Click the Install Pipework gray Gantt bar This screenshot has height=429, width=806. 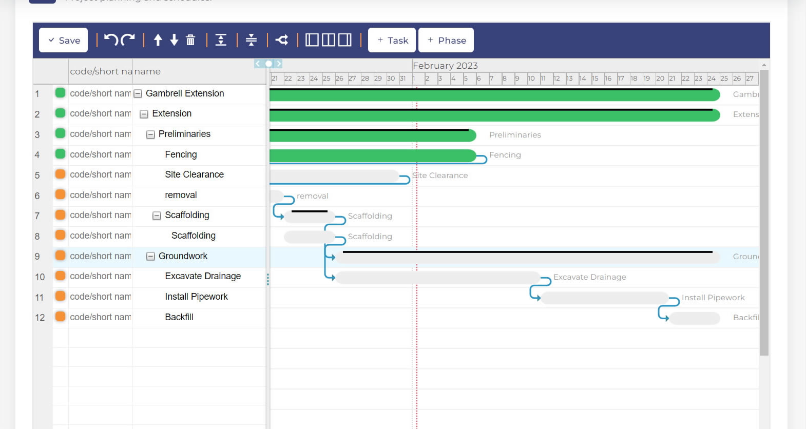(605, 298)
